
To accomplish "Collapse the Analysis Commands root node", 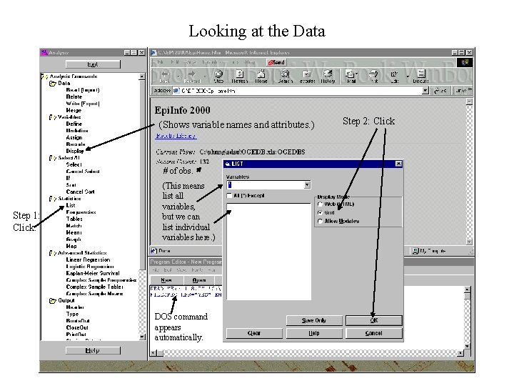I will tap(44, 76).
